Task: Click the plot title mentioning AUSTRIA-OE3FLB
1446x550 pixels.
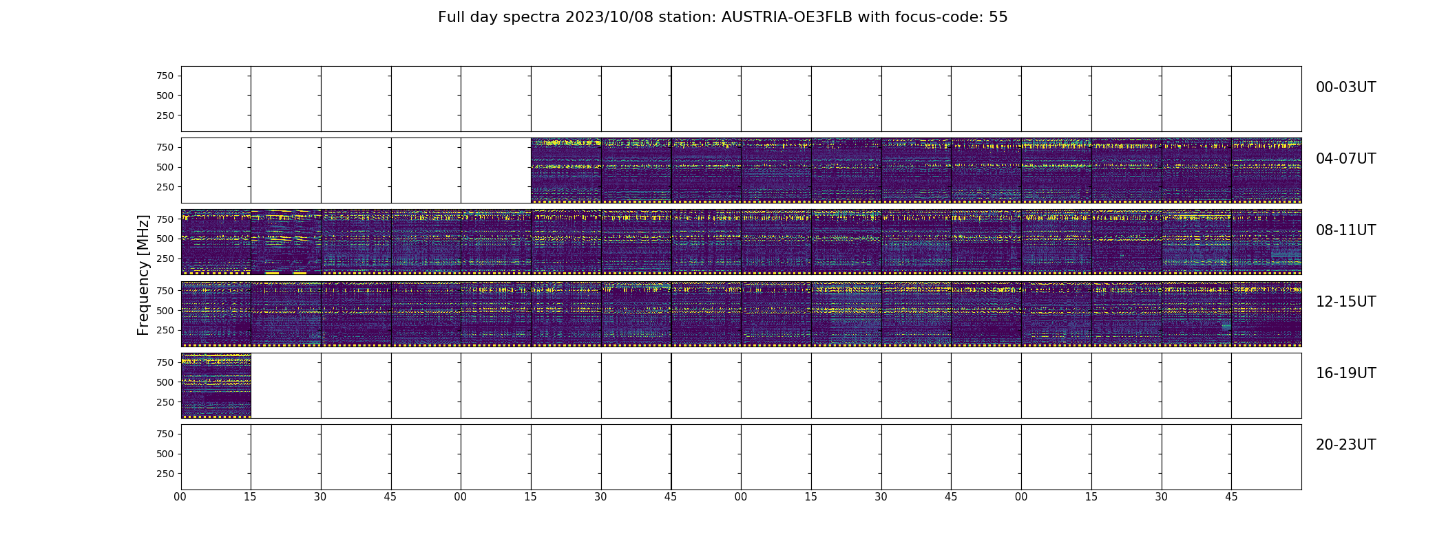Action: (x=722, y=17)
